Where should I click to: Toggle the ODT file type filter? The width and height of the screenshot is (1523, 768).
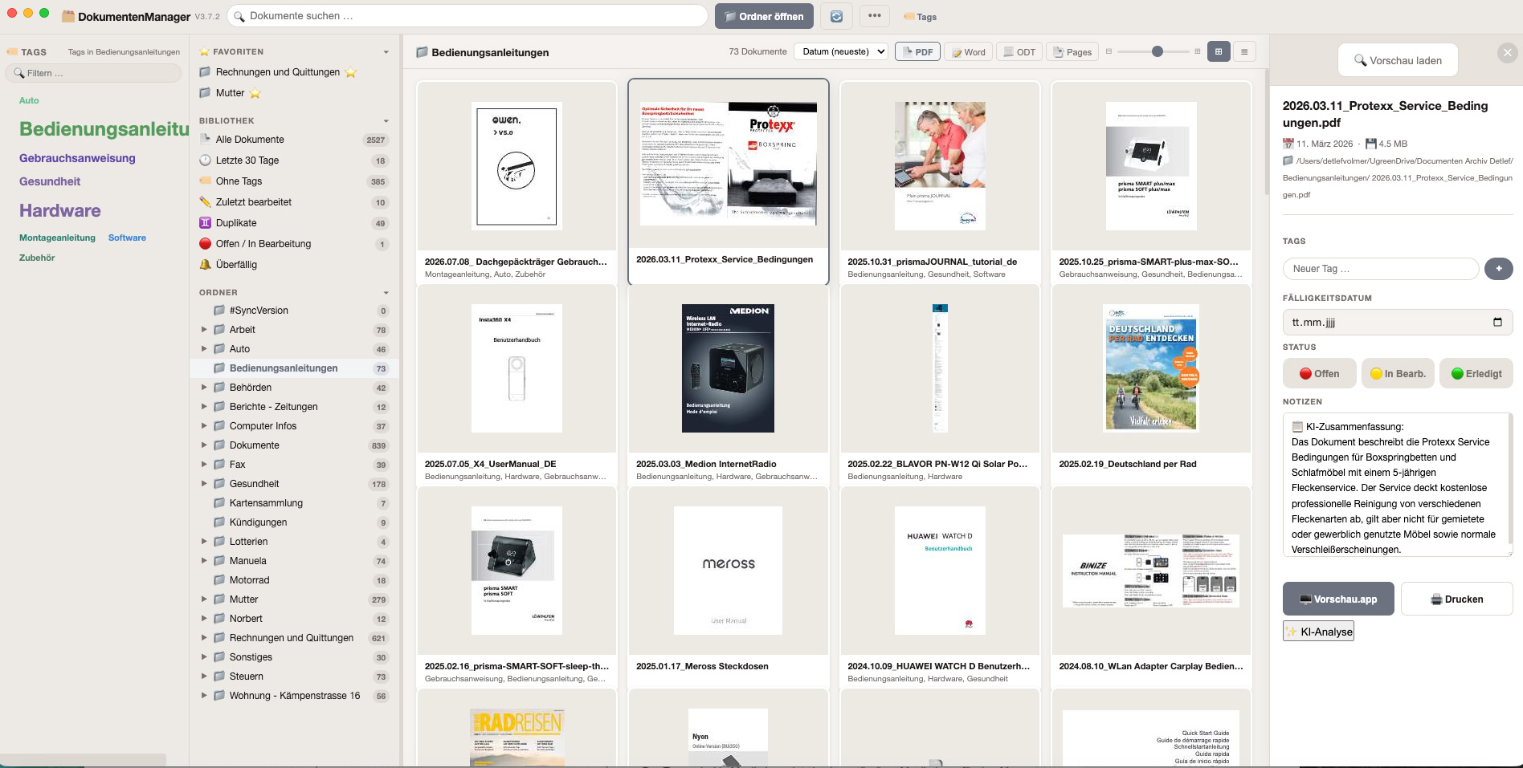[1019, 52]
